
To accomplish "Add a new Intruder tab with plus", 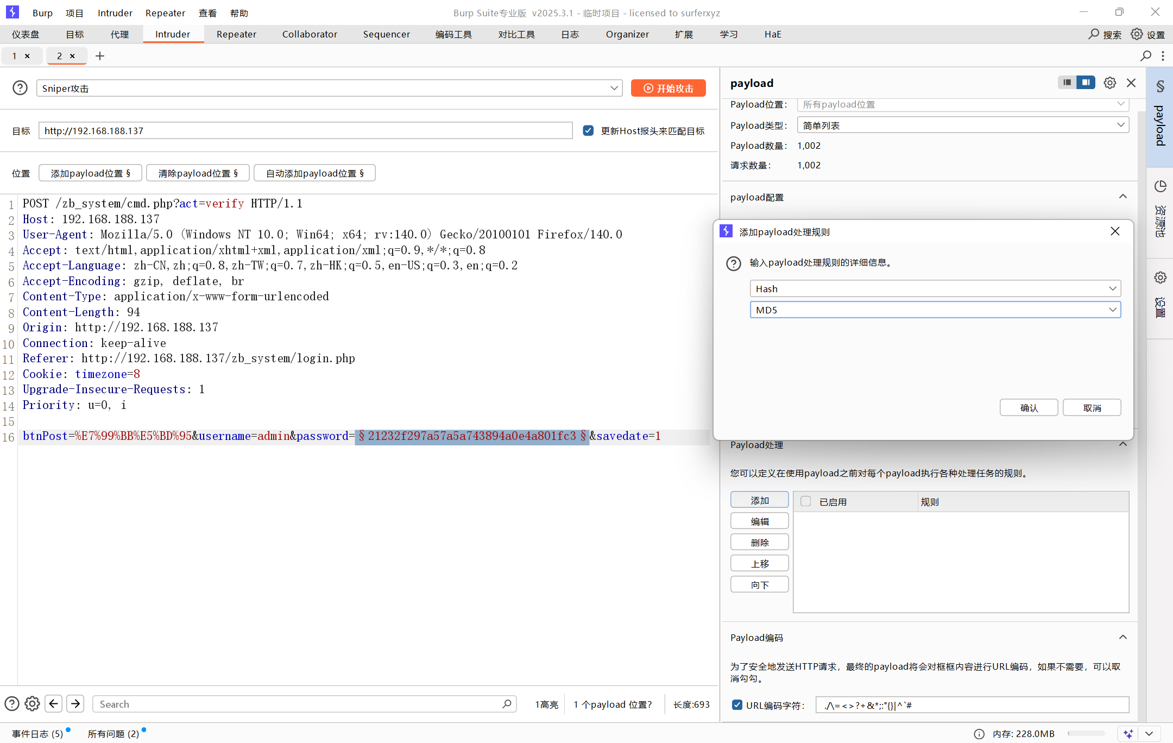I will 100,56.
